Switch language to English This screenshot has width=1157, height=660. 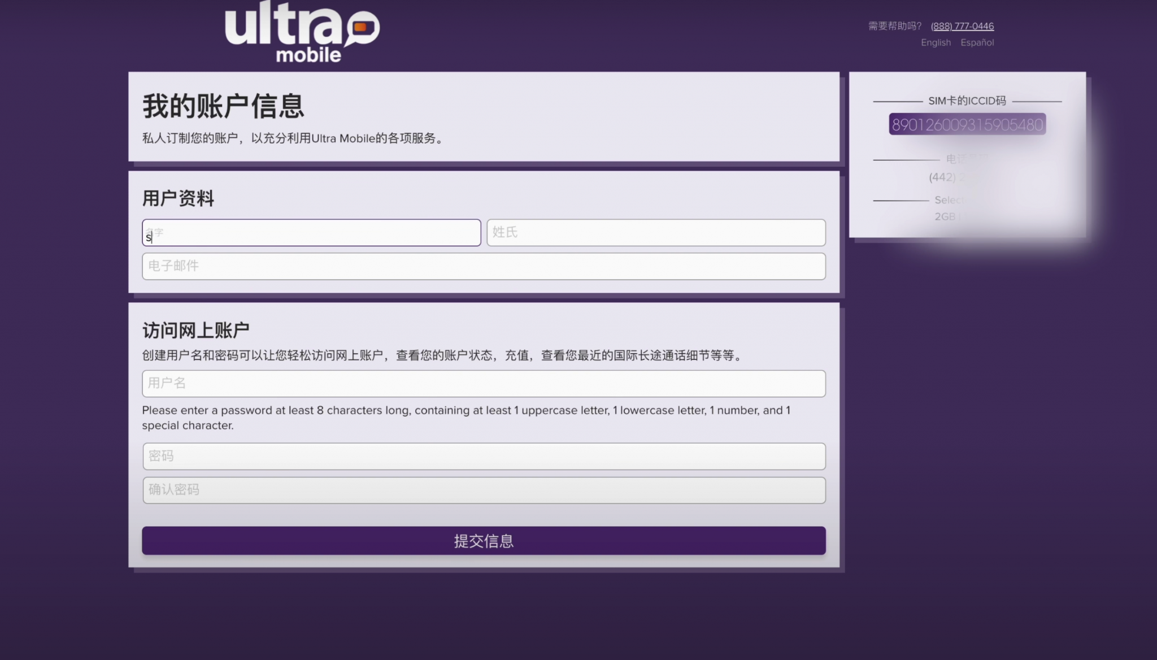click(x=936, y=42)
